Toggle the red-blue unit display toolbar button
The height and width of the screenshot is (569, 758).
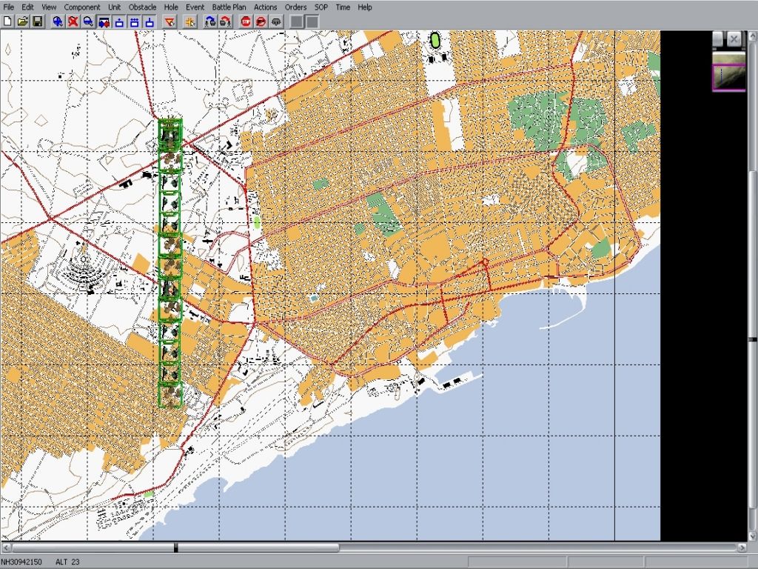click(104, 21)
